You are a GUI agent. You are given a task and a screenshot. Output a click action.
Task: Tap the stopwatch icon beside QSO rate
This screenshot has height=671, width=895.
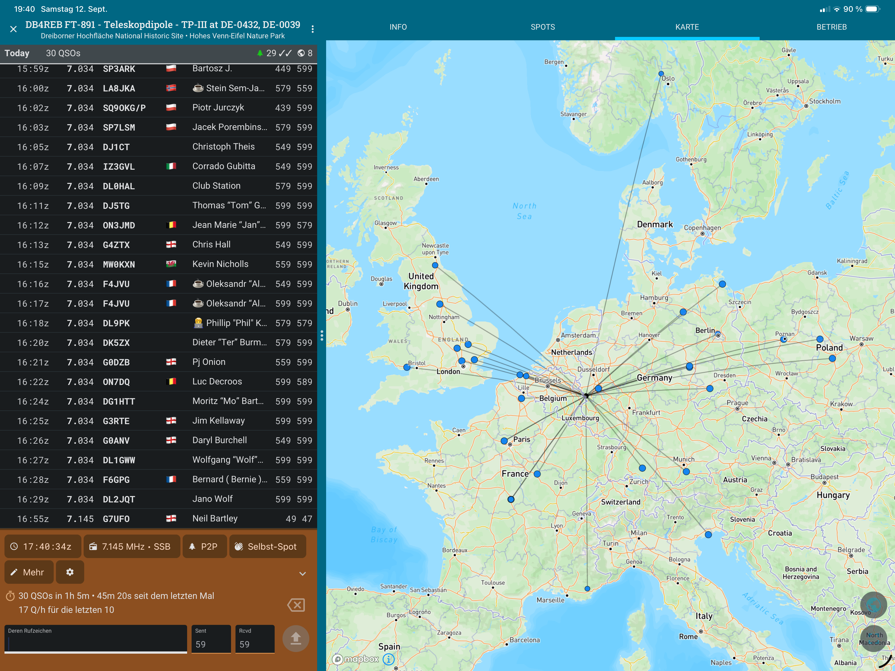(x=11, y=596)
